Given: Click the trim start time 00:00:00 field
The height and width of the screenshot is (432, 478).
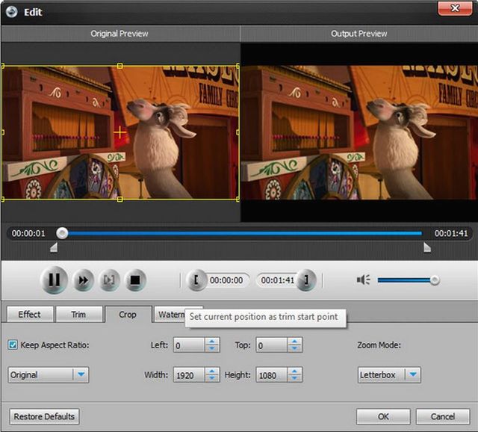Looking at the screenshot, I should coord(226,280).
